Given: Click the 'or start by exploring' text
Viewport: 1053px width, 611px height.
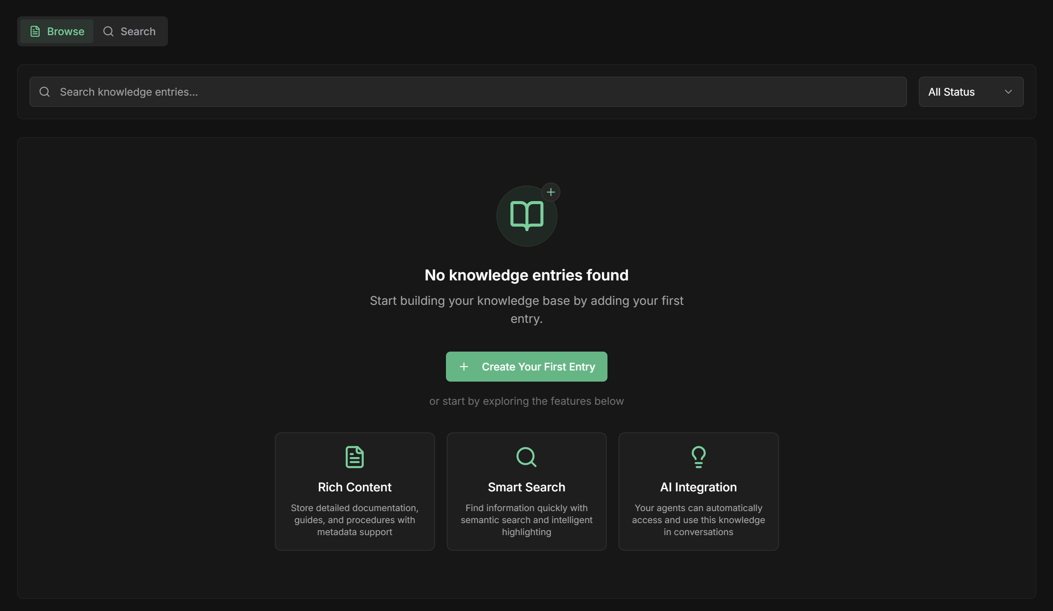Looking at the screenshot, I should coord(526,401).
